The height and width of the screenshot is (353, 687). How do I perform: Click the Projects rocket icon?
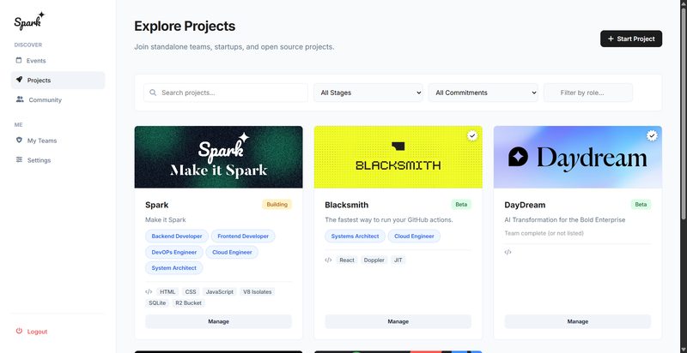pos(20,80)
